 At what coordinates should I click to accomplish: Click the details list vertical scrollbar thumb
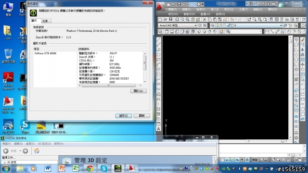[145, 62]
